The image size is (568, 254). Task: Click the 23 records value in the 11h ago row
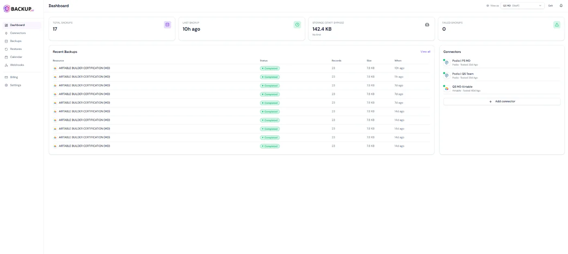pos(333,77)
